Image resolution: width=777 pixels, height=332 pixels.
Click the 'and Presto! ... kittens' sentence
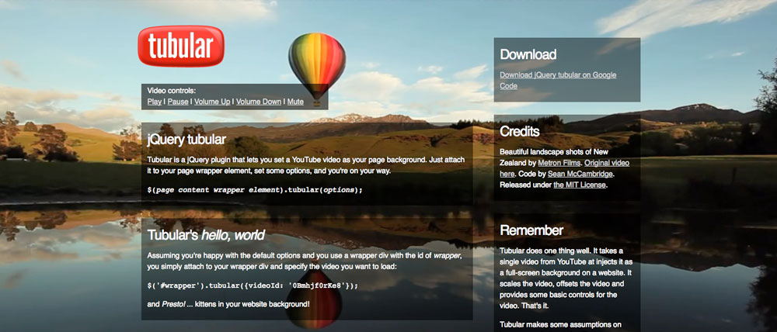pos(228,303)
